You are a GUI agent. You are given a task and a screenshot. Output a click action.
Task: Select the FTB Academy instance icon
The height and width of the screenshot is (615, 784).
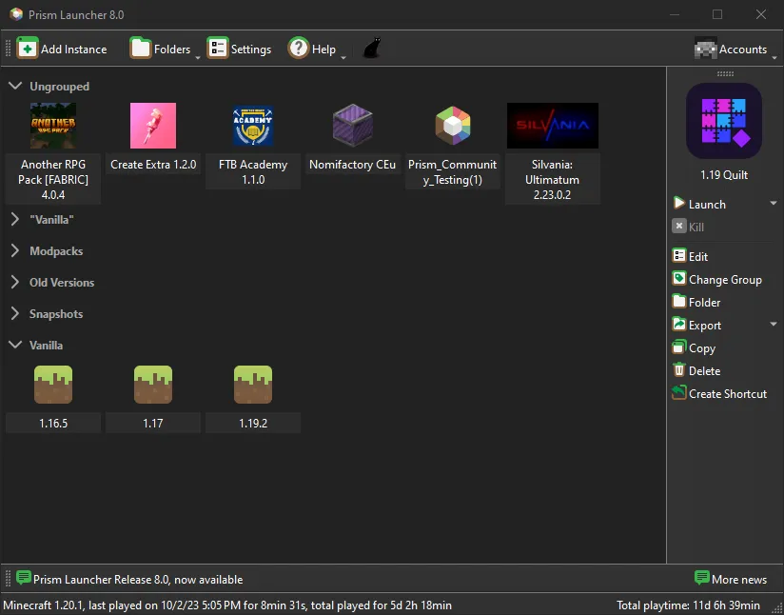tap(253, 126)
